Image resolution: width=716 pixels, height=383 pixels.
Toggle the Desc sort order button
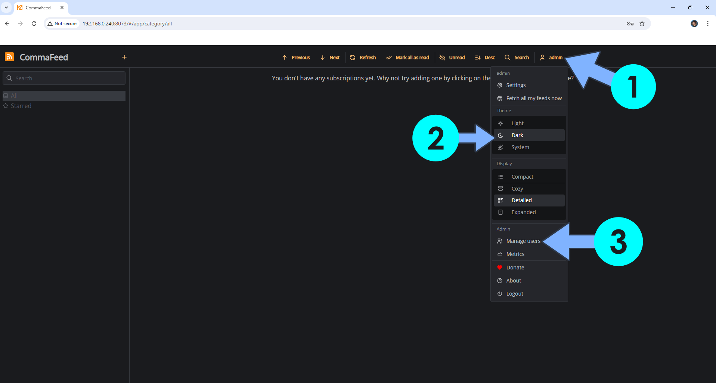click(x=485, y=58)
